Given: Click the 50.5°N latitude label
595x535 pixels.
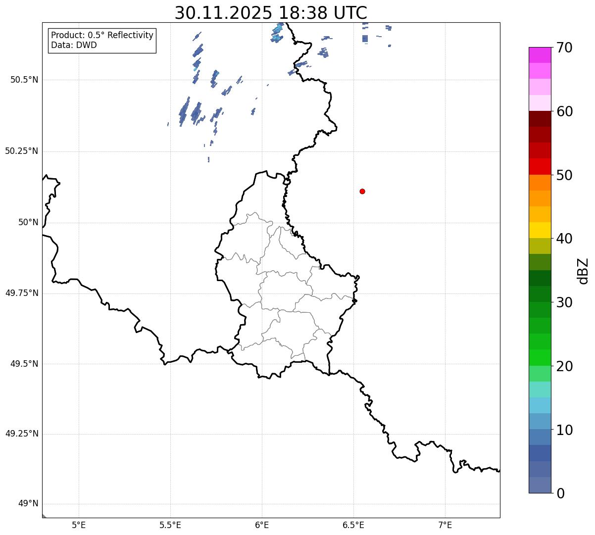Looking at the screenshot, I should (24, 80).
